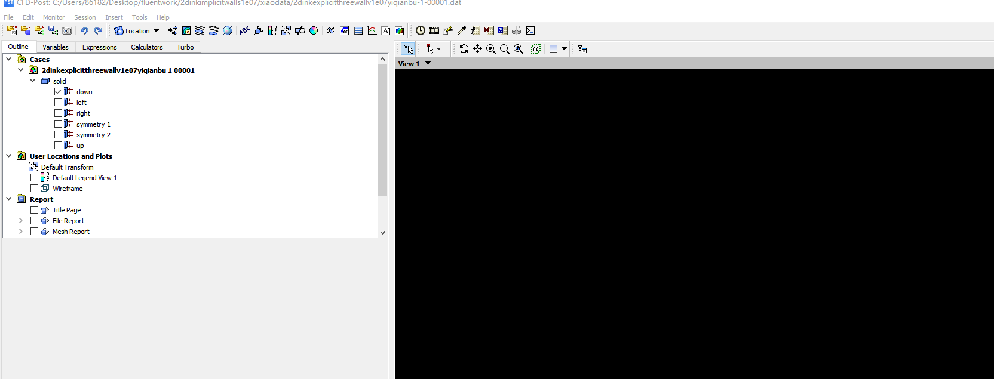Insert a Text label

(245, 30)
